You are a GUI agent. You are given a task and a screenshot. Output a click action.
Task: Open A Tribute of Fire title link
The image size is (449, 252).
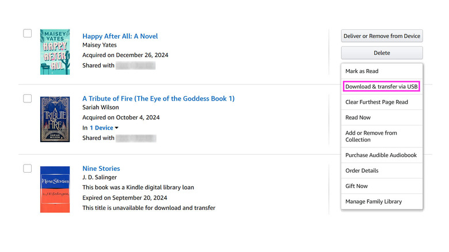(x=158, y=98)
